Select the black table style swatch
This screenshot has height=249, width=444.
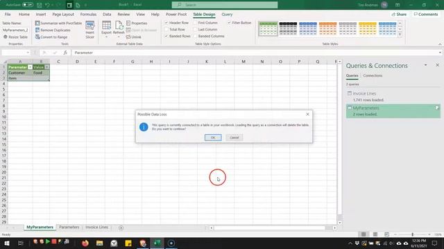(x=288, y=29)
